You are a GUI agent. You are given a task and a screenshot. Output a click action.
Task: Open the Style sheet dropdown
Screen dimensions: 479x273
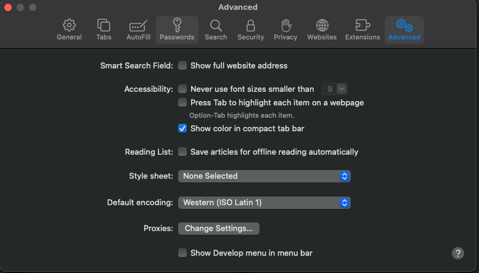coord(264,176)
